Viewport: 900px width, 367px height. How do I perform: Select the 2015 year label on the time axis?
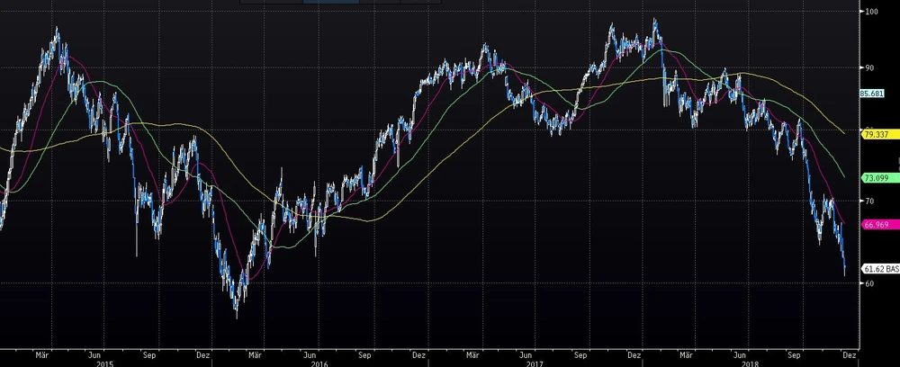[x=104, y=363]
